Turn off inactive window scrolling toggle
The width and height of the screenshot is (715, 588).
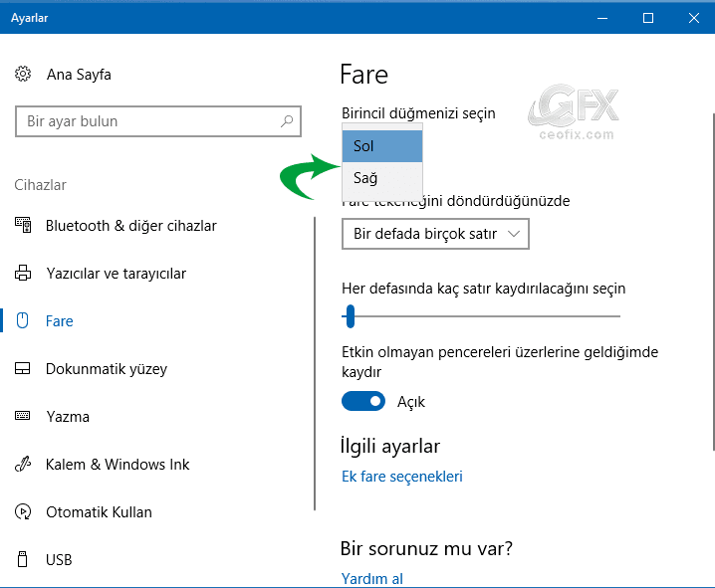[x=363, y=401]
